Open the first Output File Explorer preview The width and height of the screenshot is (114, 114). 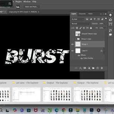click(57, 94)
